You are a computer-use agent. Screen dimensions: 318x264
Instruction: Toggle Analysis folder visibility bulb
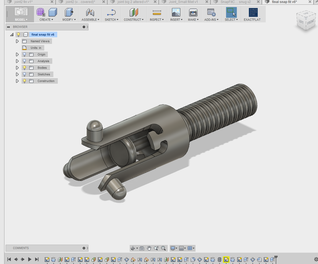[24, 61]
